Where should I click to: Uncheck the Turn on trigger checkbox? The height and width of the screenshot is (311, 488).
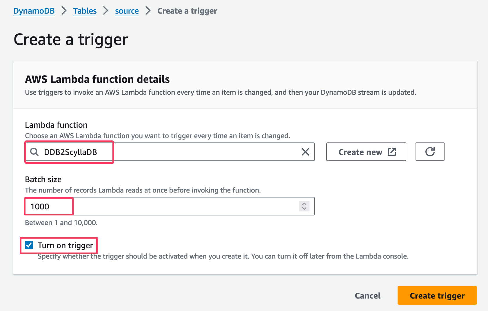(x=29, y=245)
